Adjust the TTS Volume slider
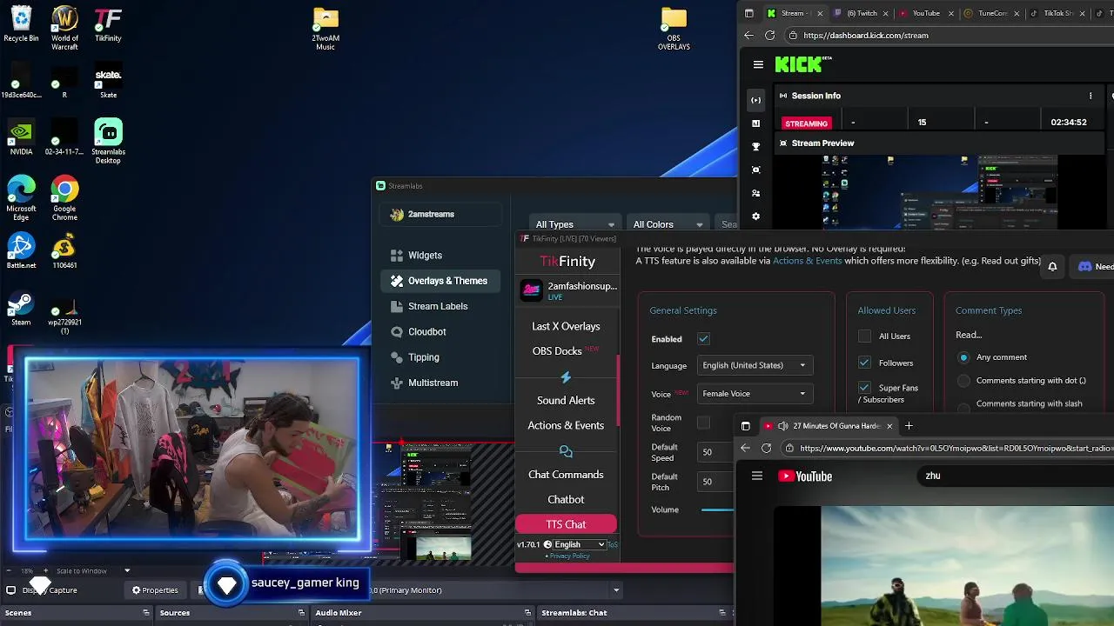 pyautogui.click(x=717, y=509)
